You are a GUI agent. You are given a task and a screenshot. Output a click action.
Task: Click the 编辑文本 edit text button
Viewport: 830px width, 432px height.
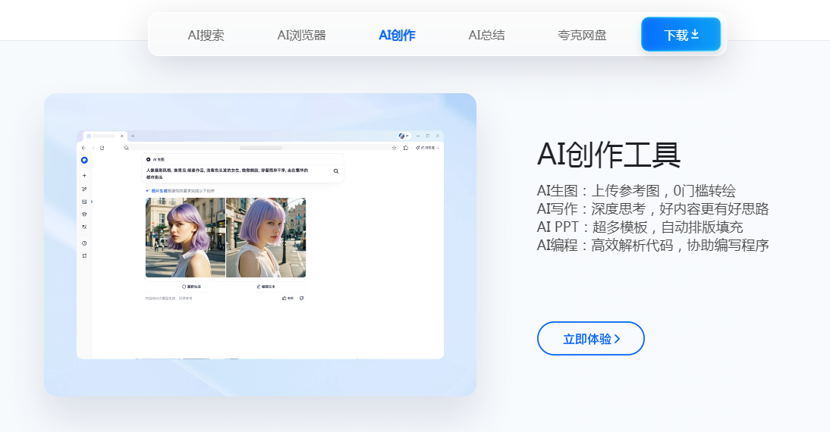(266, 286)
